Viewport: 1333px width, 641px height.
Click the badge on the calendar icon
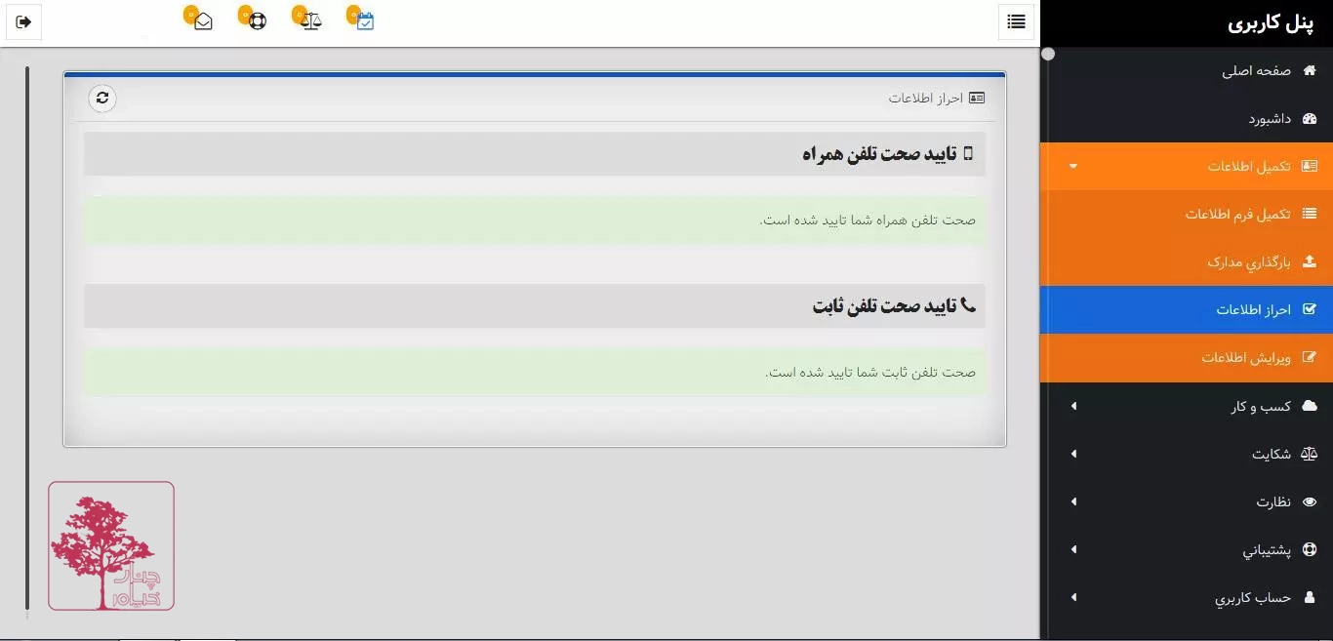coord(353,14)
